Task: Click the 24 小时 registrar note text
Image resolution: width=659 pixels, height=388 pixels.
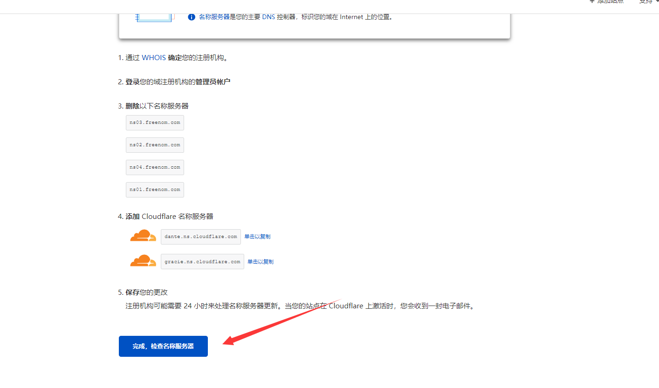Action: point(300,306)
